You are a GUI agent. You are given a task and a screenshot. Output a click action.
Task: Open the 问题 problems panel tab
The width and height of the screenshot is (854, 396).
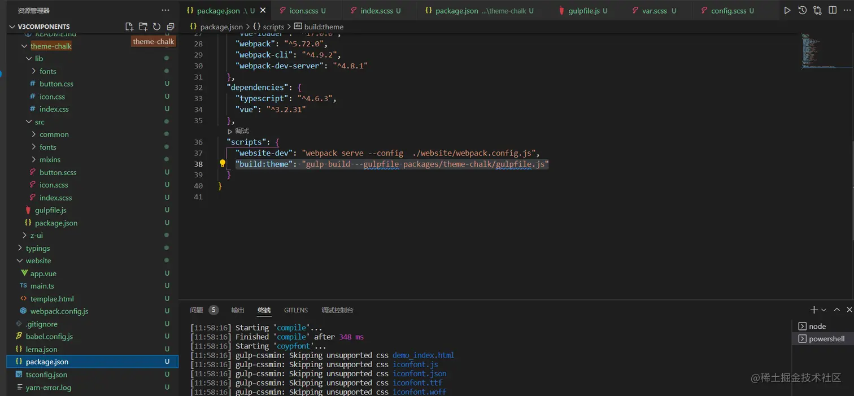(197, 310)
